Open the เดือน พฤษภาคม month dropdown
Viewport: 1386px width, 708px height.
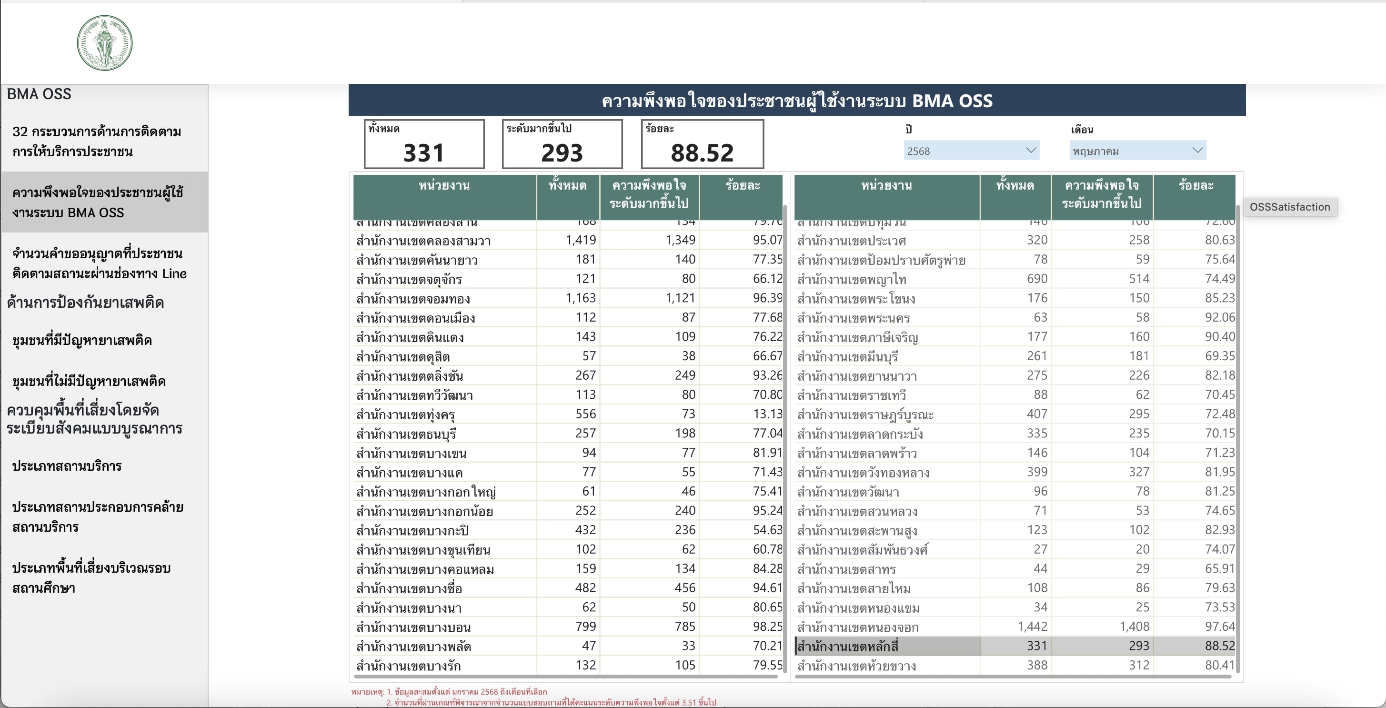pyautogui.click(x=1137, y=151)
